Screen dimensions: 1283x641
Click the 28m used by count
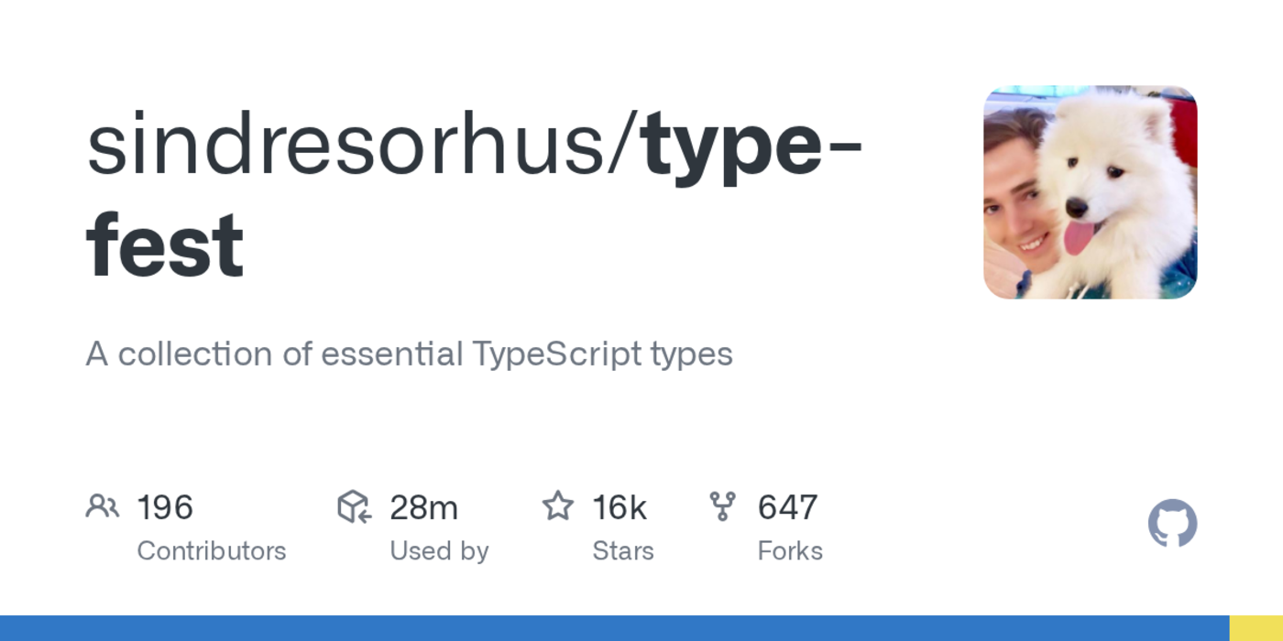point(423,507)
